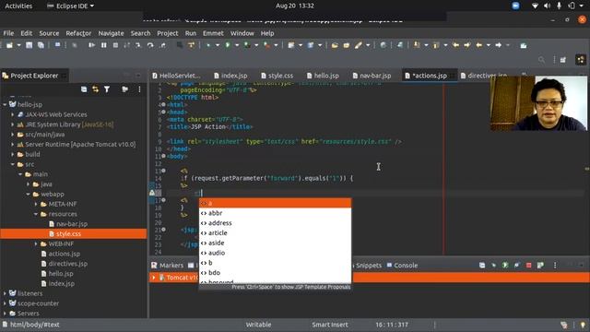Click the Suspend (pause) toolbar icon
Viewport: 590px width, 332px height.
(103, 45)
